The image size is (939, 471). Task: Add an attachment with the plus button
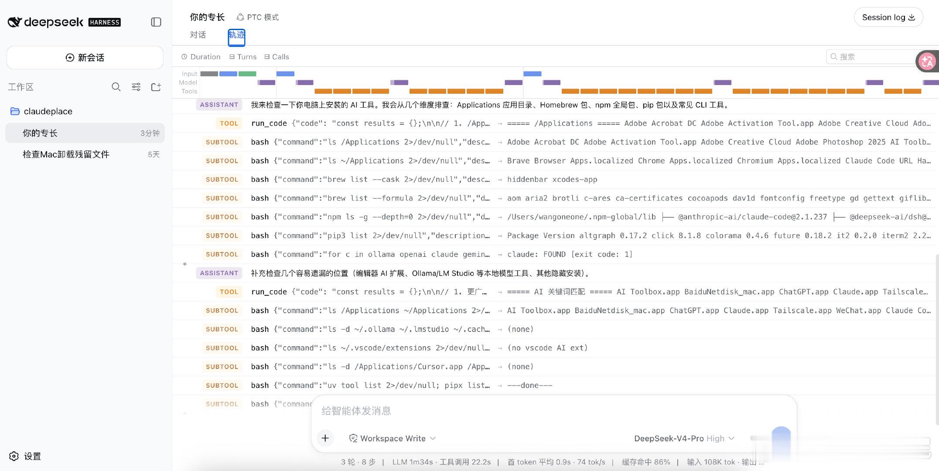(325, 438)
